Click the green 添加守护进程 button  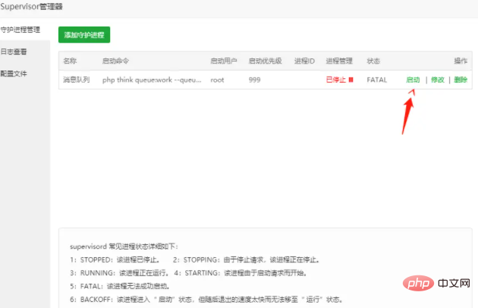tap(84, 35)
